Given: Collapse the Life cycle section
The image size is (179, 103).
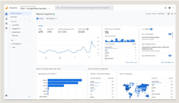Looking at the screenshot, I should tap(30, 21).
